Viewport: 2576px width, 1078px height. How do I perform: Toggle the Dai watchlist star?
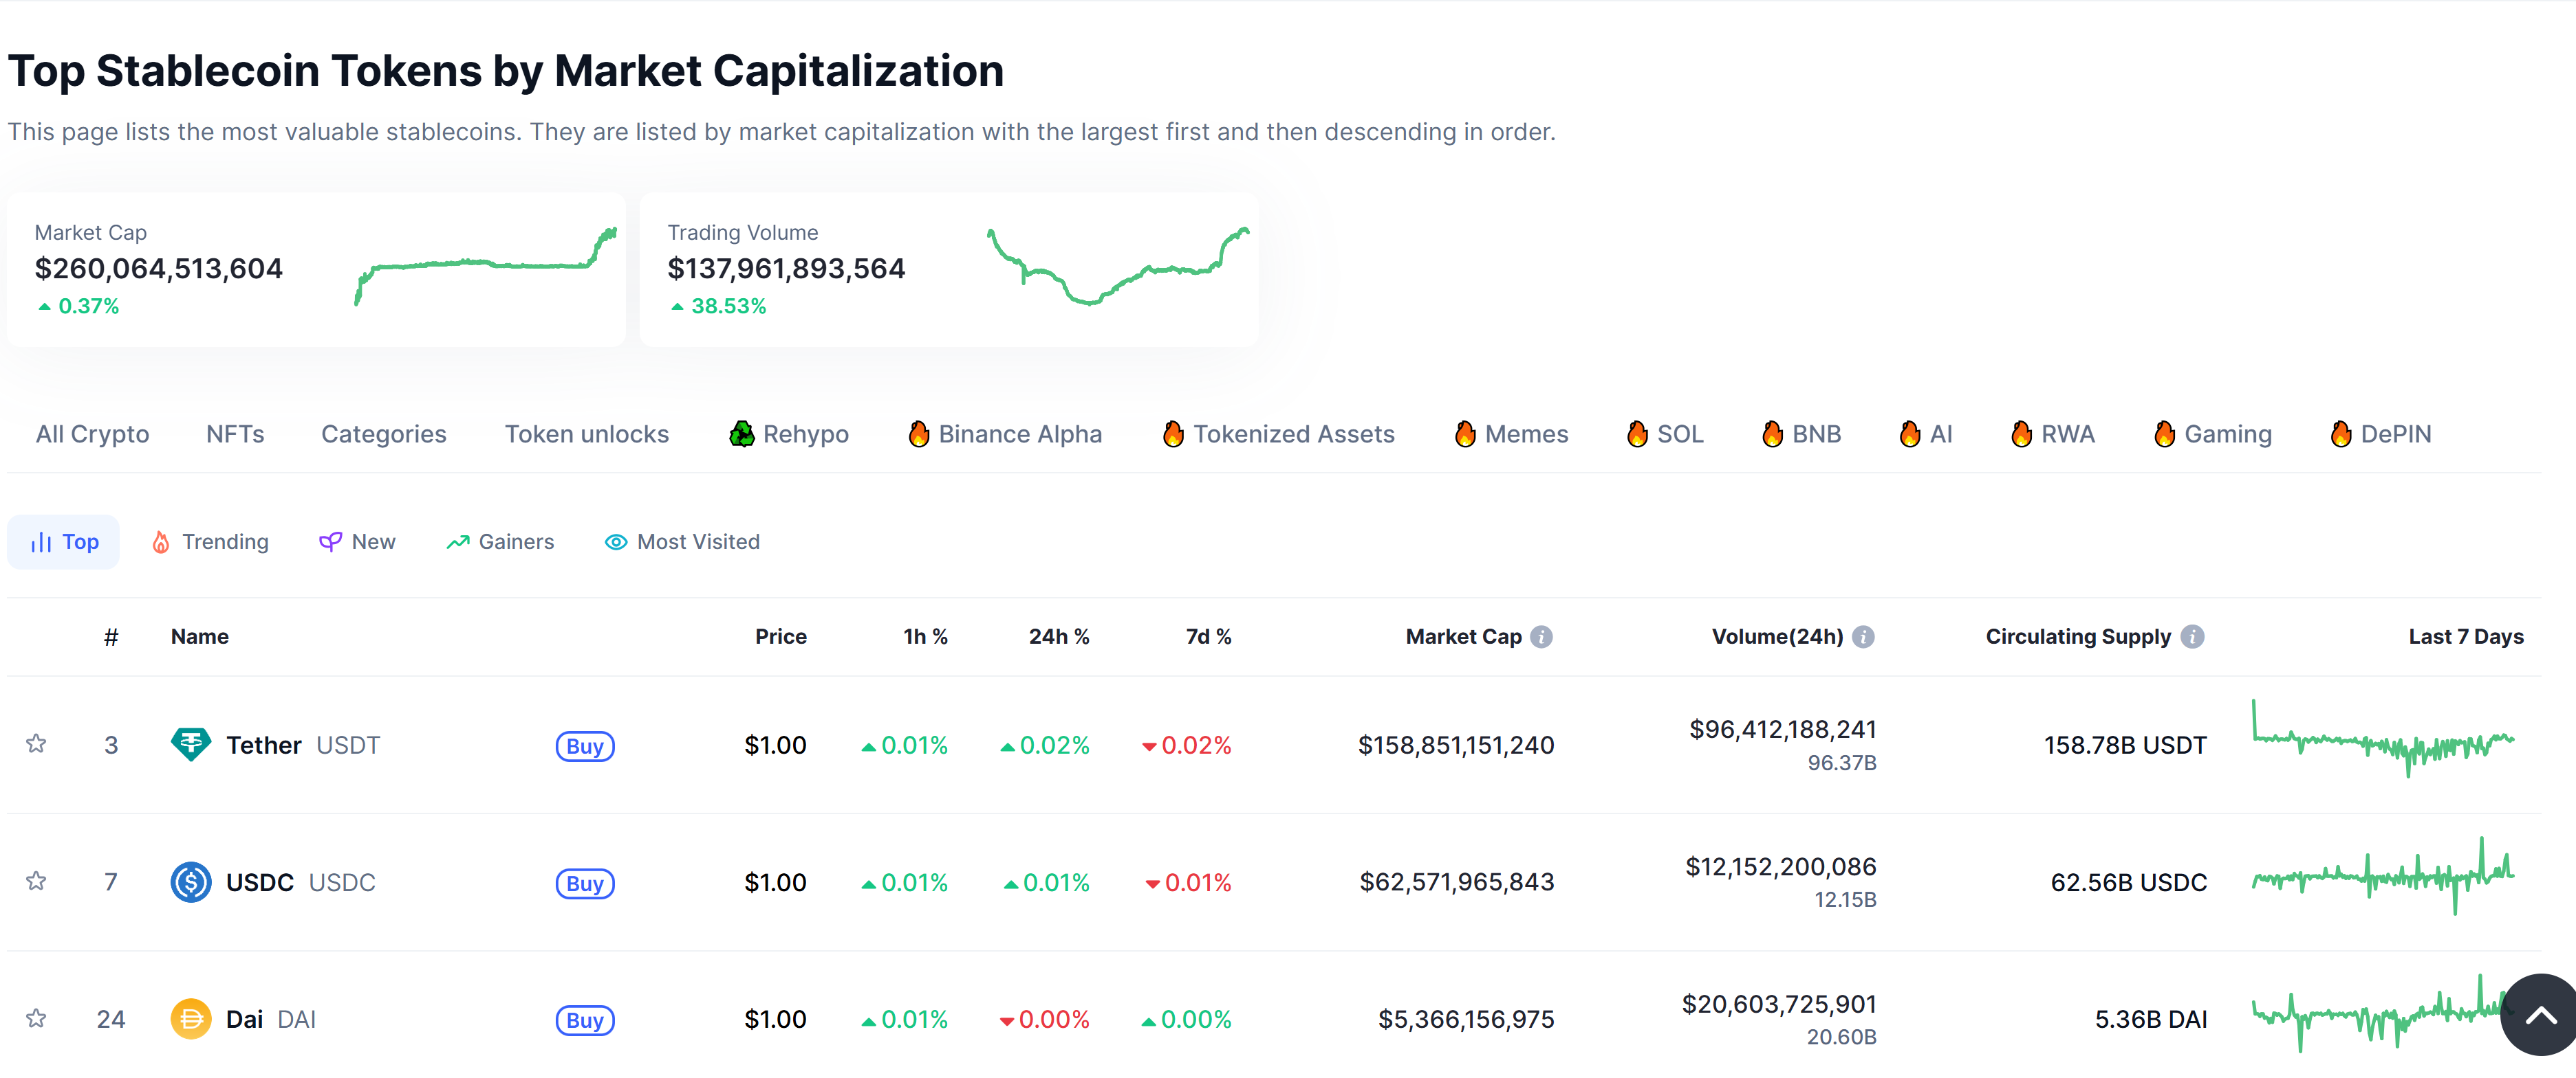pyautogui.click(x=36, y=1019)
